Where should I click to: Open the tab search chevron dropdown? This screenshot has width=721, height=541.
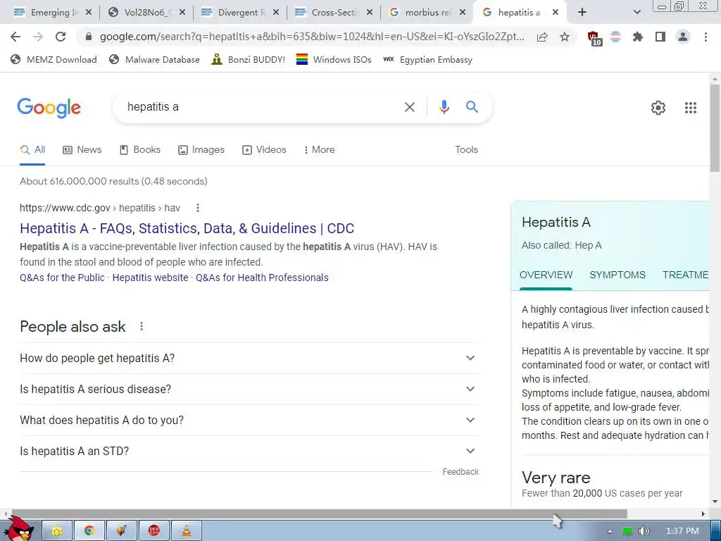point(637,13)
